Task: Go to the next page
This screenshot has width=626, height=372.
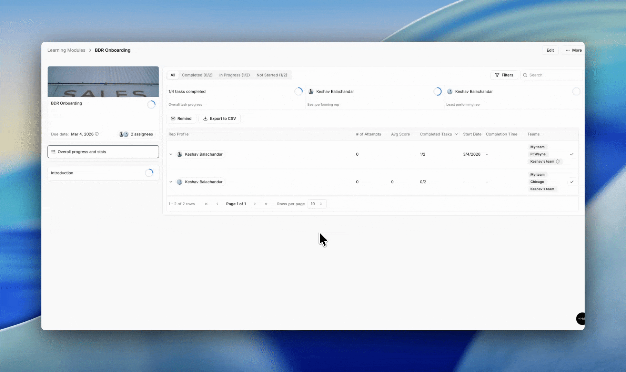Action: pyautogui.click(x=255, y=204)
